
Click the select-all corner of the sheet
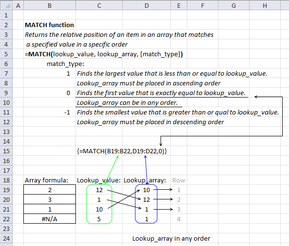click(6, 5)
